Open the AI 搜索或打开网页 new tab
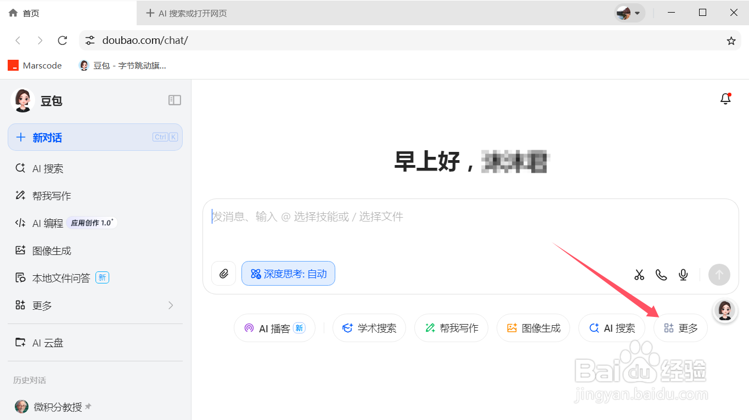The image size is (749, 420). [187, 13]
